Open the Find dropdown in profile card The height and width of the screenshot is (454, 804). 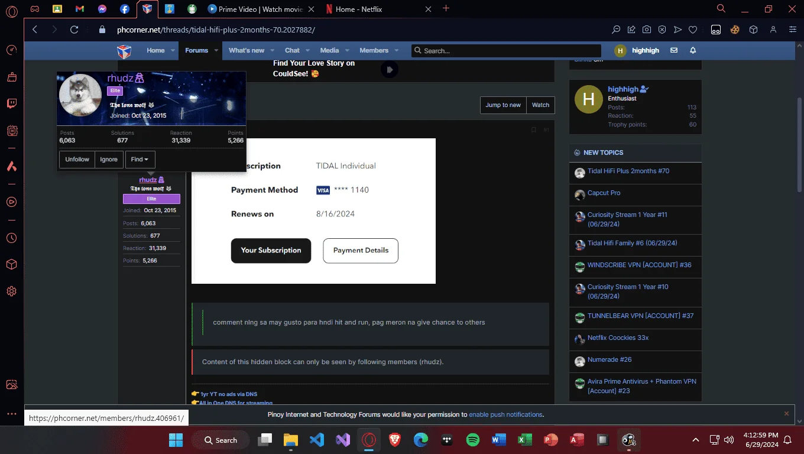[x=140, y=160]
